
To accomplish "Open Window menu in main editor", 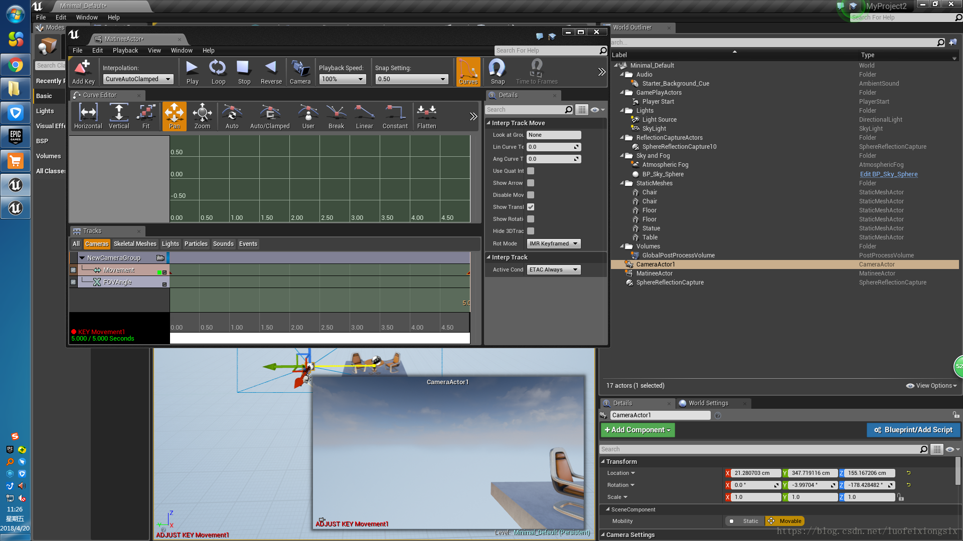I will 87,17.
